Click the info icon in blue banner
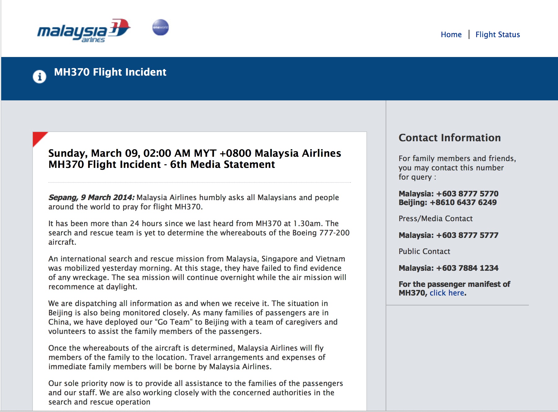The width and height of the screenshot is (558, 412). click(x=39, y=77)
